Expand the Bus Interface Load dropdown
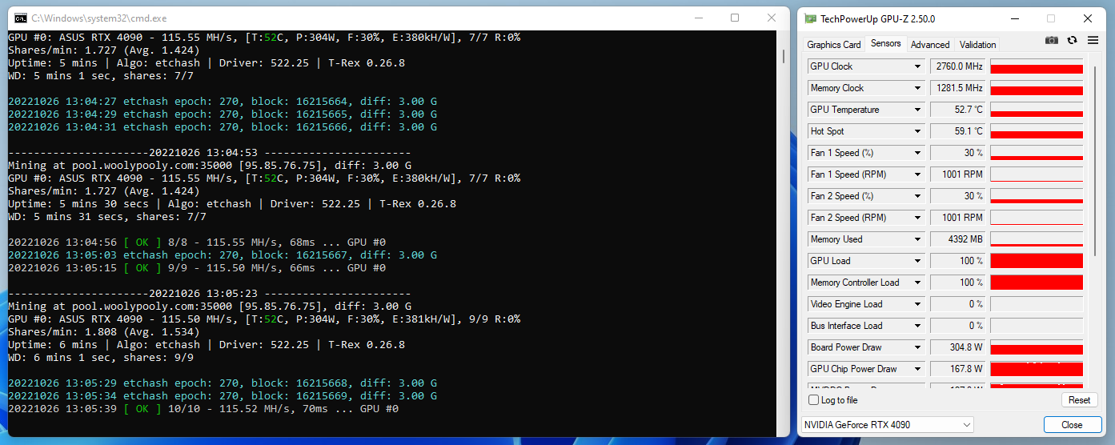Image resolution: width=1115 pixels, height=445 pixels. [x=917, y=326]
